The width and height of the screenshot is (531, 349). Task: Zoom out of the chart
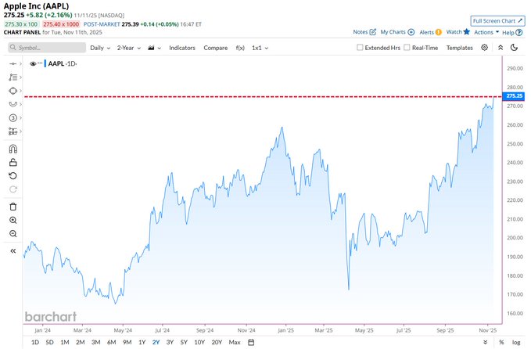13,234
